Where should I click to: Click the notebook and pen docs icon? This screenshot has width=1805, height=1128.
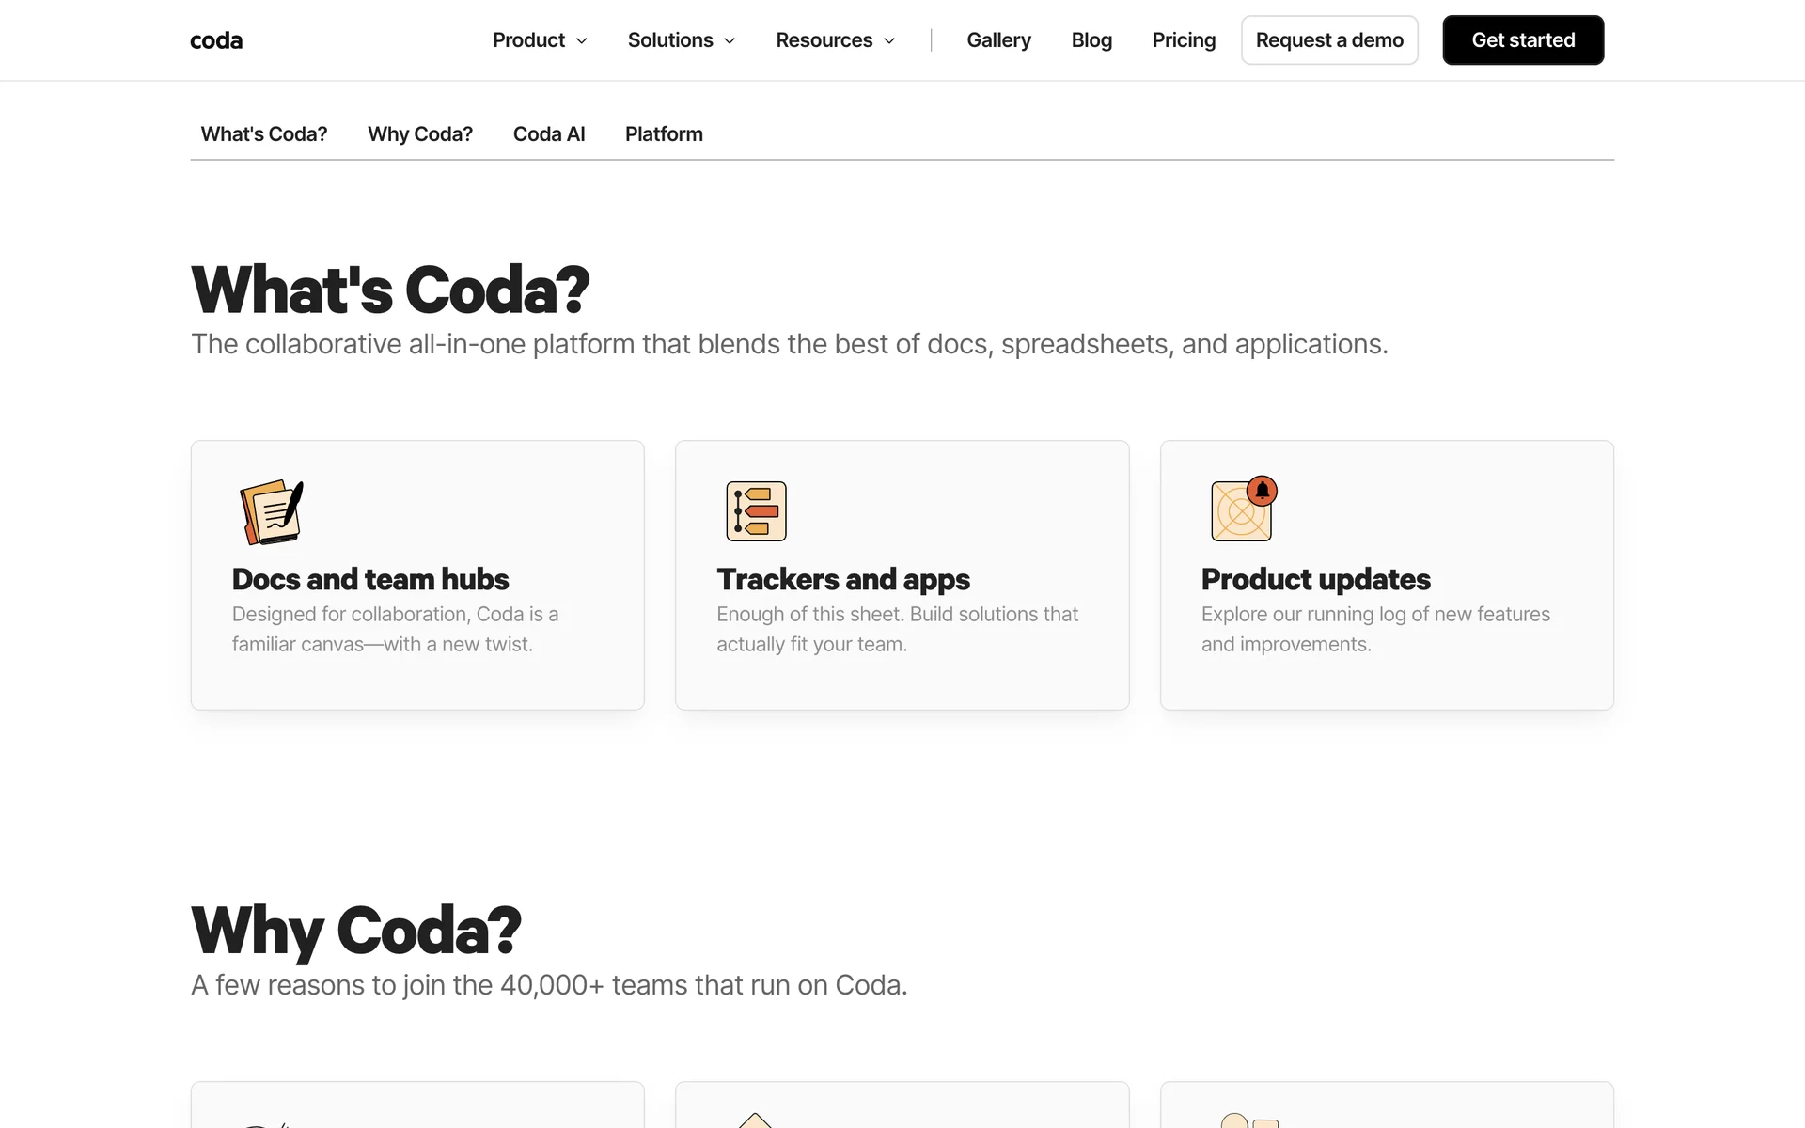coord(272,511)
